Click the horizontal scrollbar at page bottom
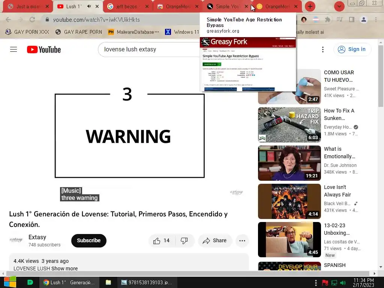Image resolution: width=384 pixels, height=288 pixels. pyautogui.click(x=187, y=273)
